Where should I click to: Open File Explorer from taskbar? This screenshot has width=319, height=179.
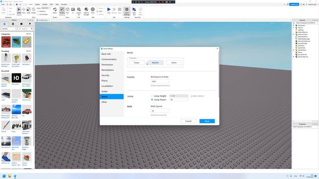click(9, 176)
